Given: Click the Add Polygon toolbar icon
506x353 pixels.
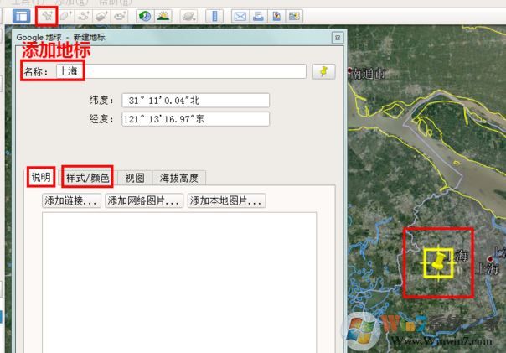Looking at the screenshot, I should pos(66,16).
